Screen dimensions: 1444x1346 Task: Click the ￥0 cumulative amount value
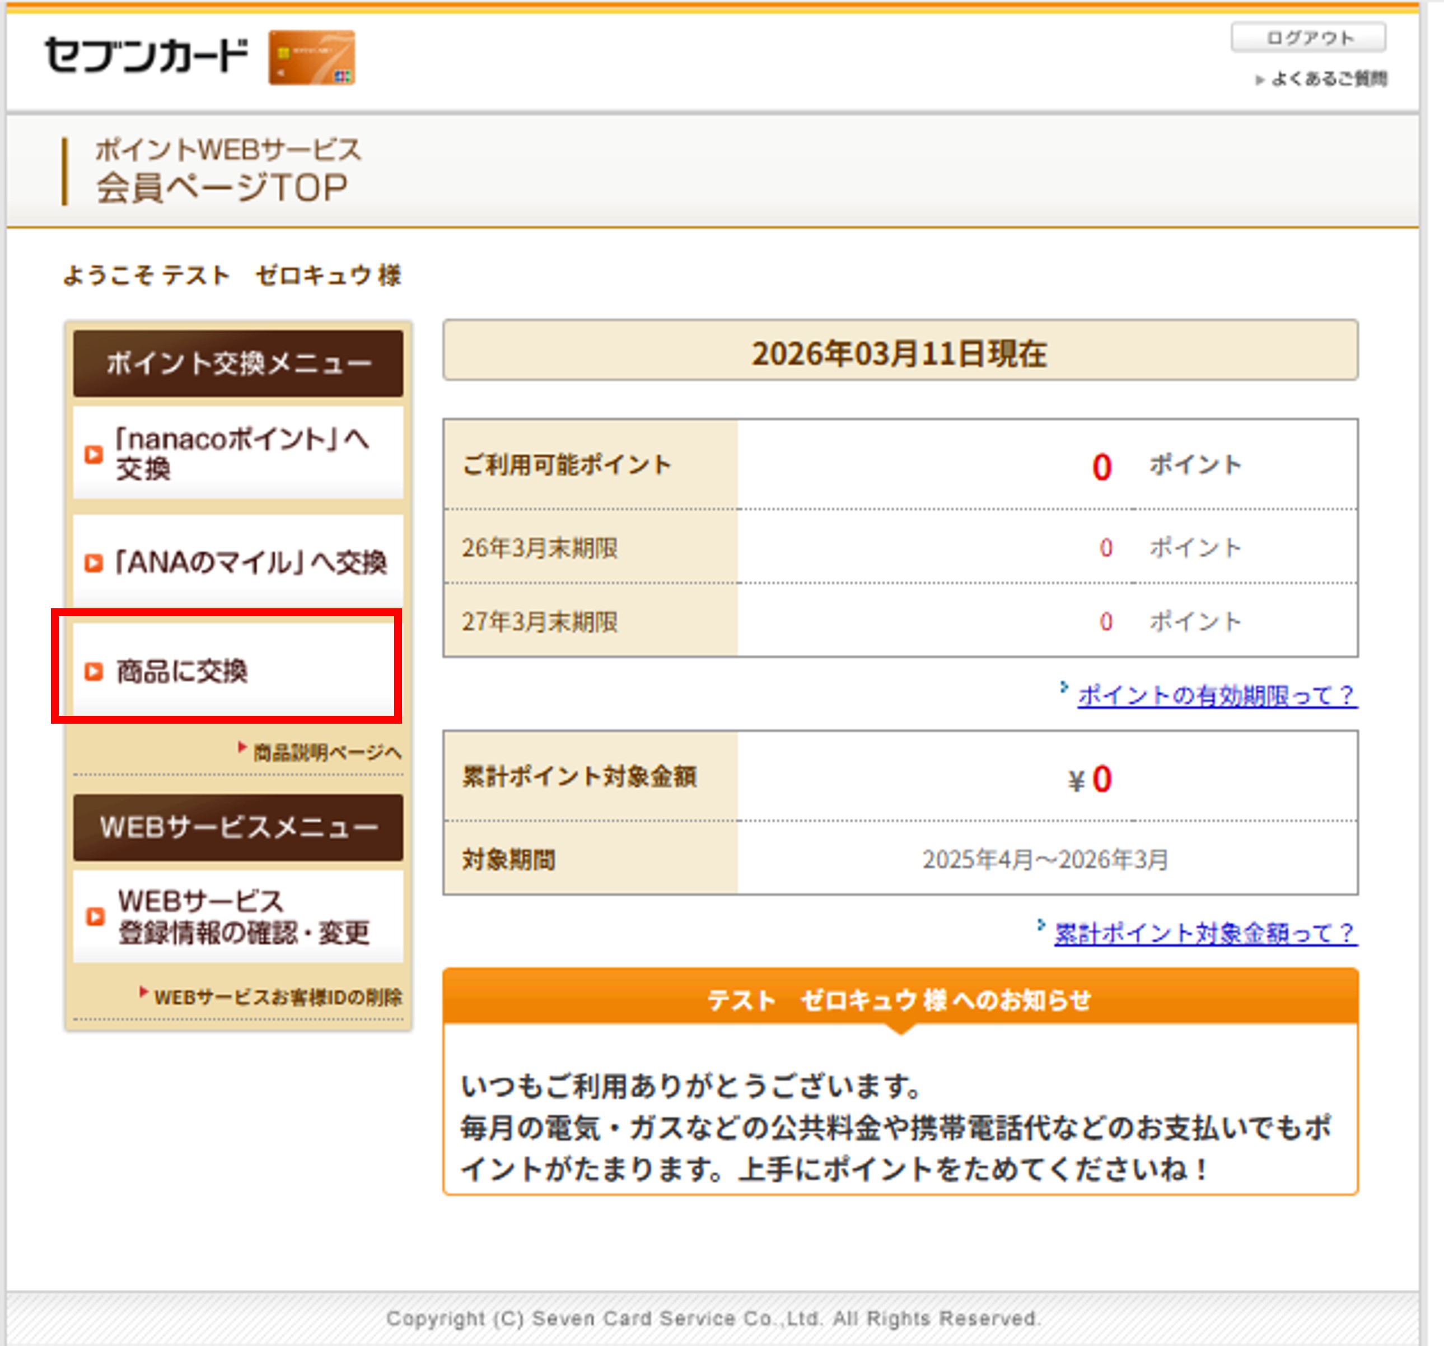[x=1090, y=779]
